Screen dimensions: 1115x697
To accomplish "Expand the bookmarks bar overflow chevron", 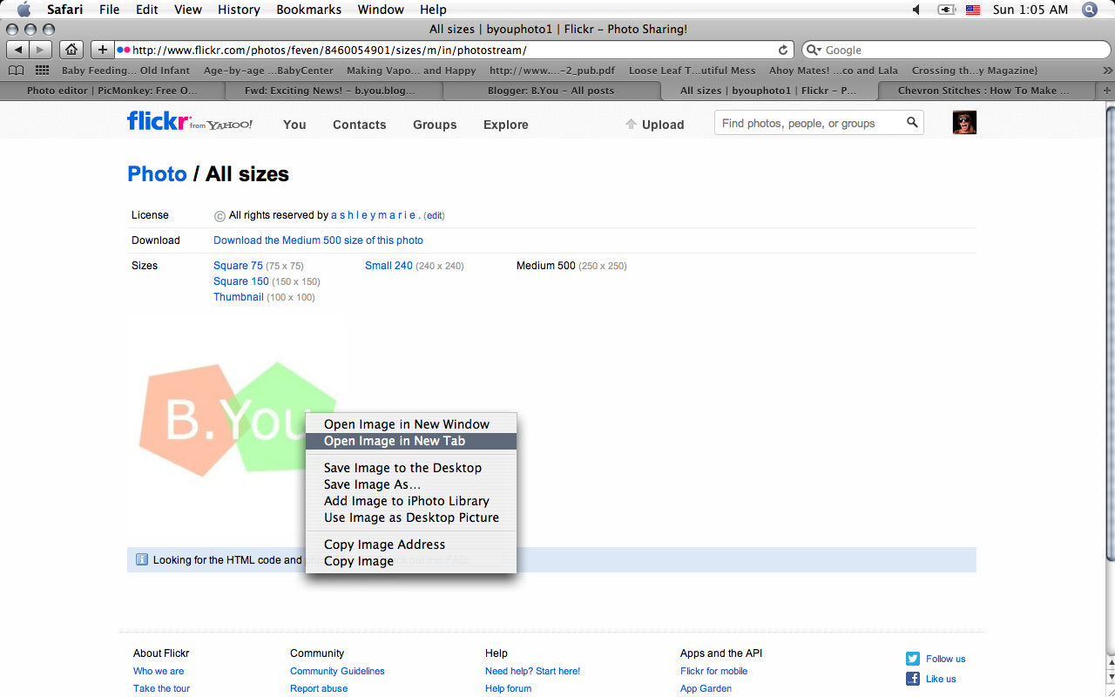I will click(1107, 70).
